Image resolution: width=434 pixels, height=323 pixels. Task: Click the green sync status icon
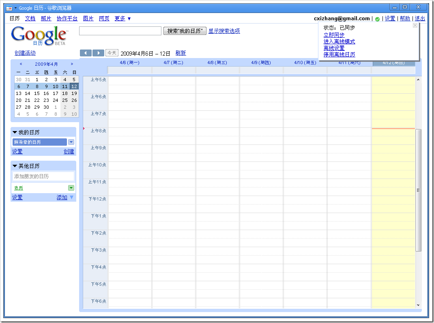pos(377,19)
